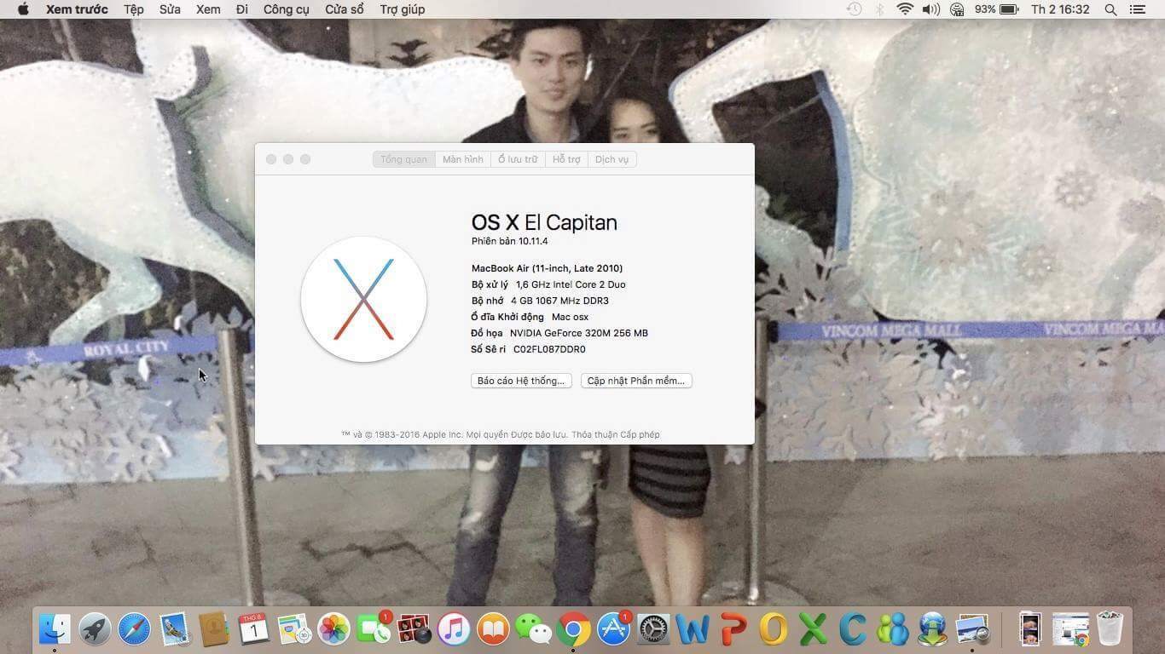Open minimized photo document in Dock
Screen dimensions: 1165x654
tap(1030, 629)
